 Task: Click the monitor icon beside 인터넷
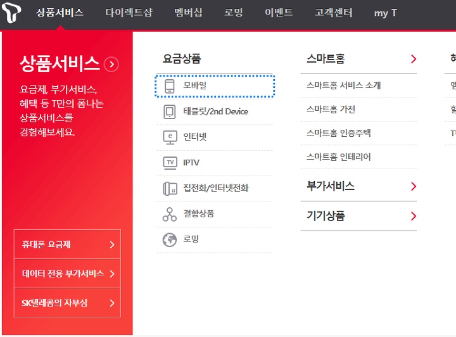170,137
